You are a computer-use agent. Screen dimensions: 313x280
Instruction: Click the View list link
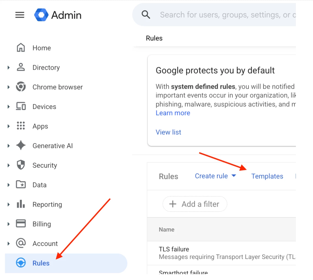tap(168, 132)
